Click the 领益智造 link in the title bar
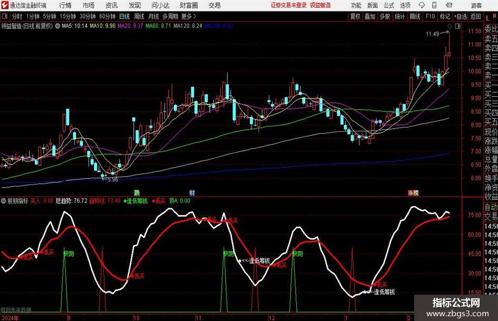The height and width of the screenshot is (321, 498). click(x=320, y=5)
